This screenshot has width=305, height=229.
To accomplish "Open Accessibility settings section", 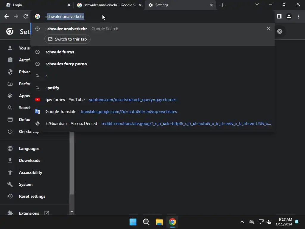I will point(31,172).
